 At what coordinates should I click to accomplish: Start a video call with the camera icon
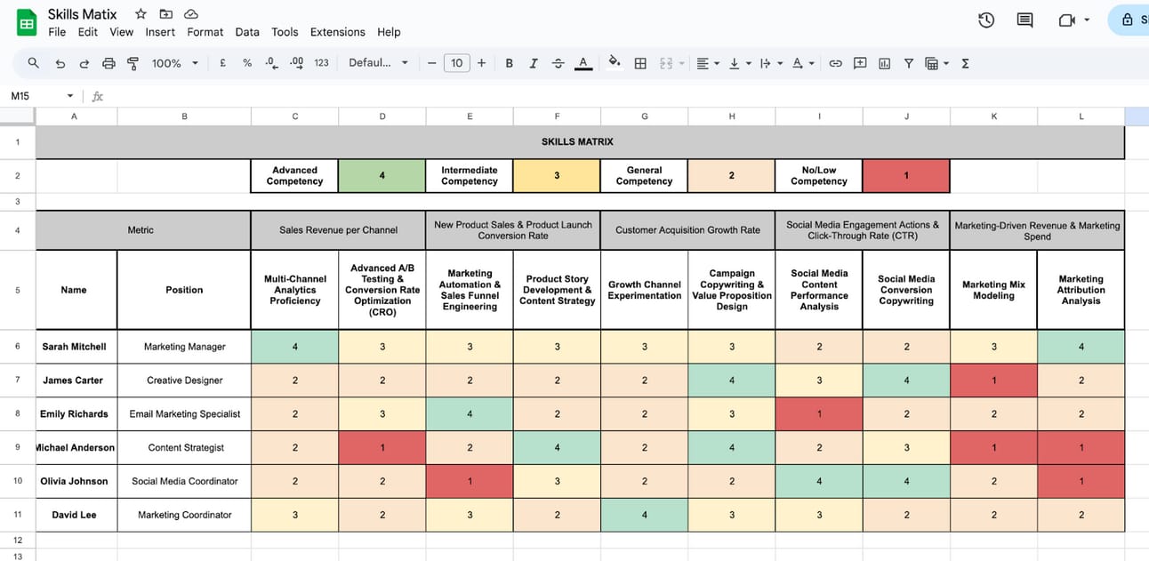tap(1067, 20)
